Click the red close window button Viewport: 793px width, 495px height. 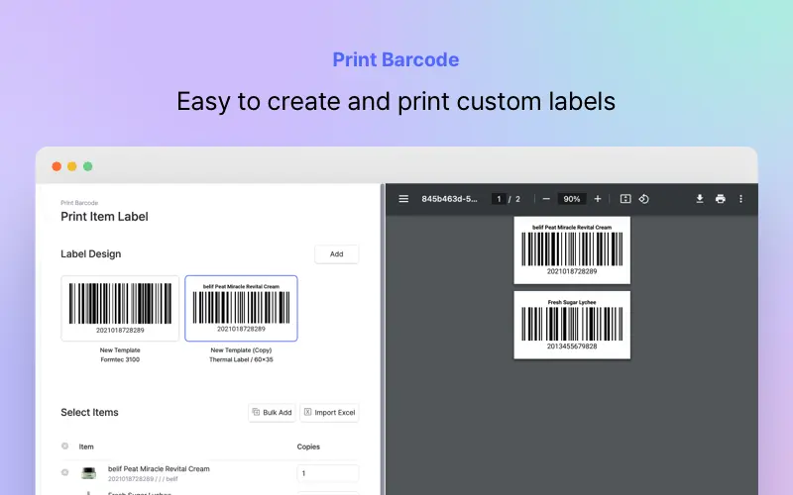57,166
